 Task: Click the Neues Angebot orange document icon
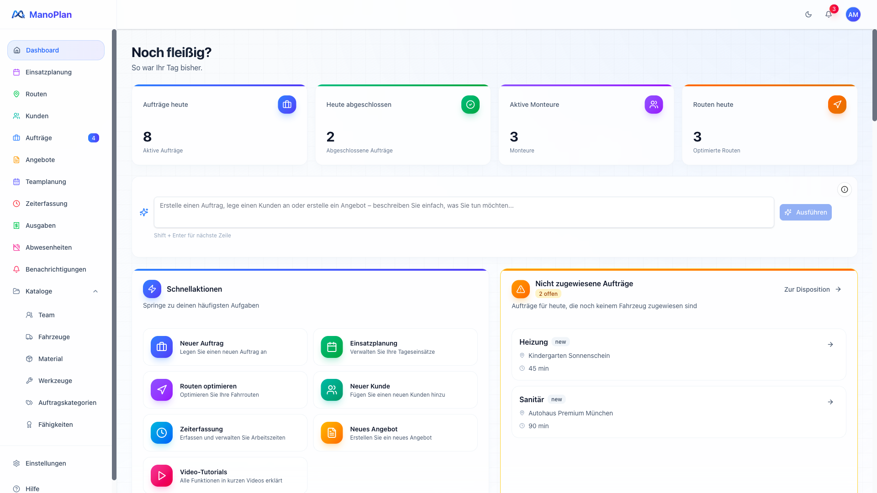tap(332, 433)
